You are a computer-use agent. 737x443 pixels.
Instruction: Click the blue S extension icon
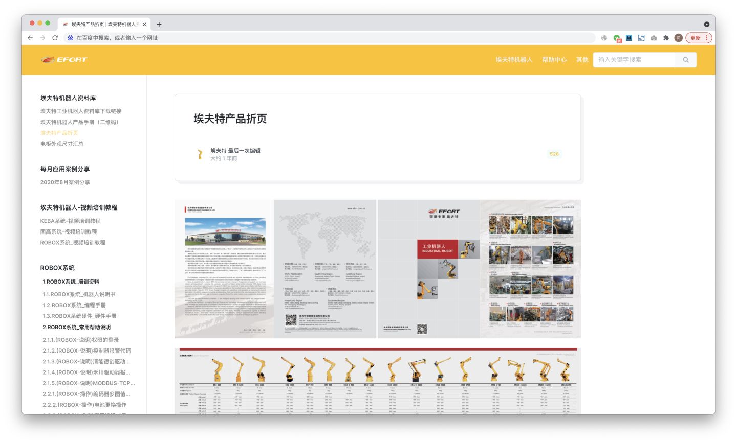[x=641, y=38]
